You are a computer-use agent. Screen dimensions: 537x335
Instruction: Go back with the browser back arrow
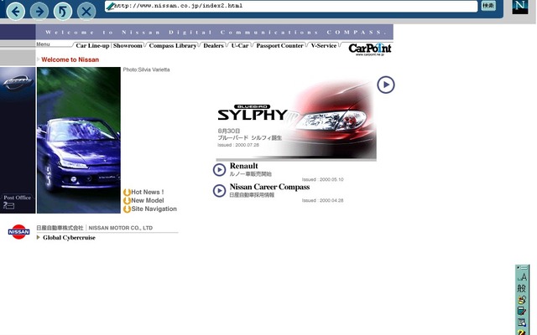16,11
